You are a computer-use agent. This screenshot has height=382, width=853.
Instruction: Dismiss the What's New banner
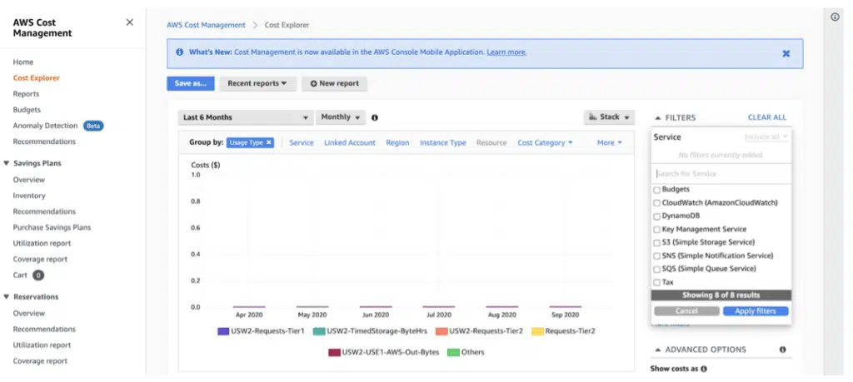pos(786,53)
